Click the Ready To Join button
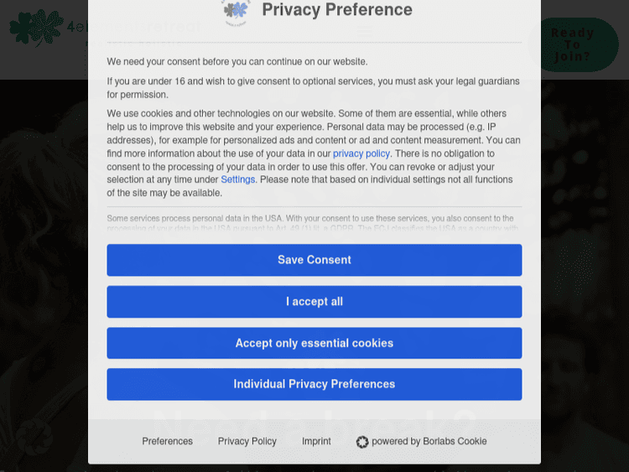The width and height of the screenshot is (629, 472). tap(572, 44)
